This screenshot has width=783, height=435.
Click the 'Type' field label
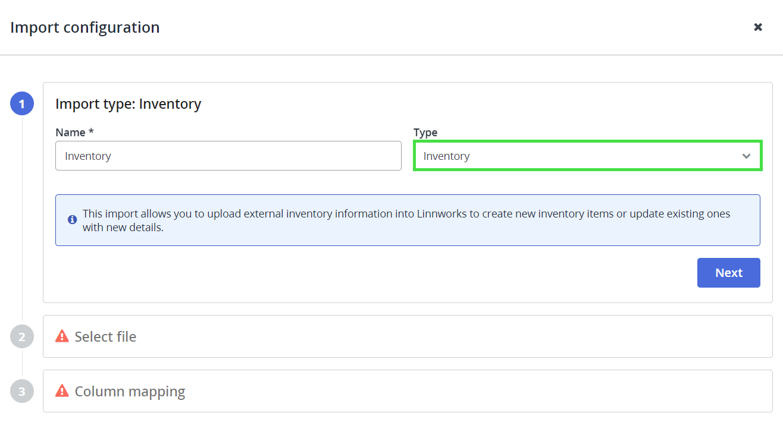tap(425, 133)
